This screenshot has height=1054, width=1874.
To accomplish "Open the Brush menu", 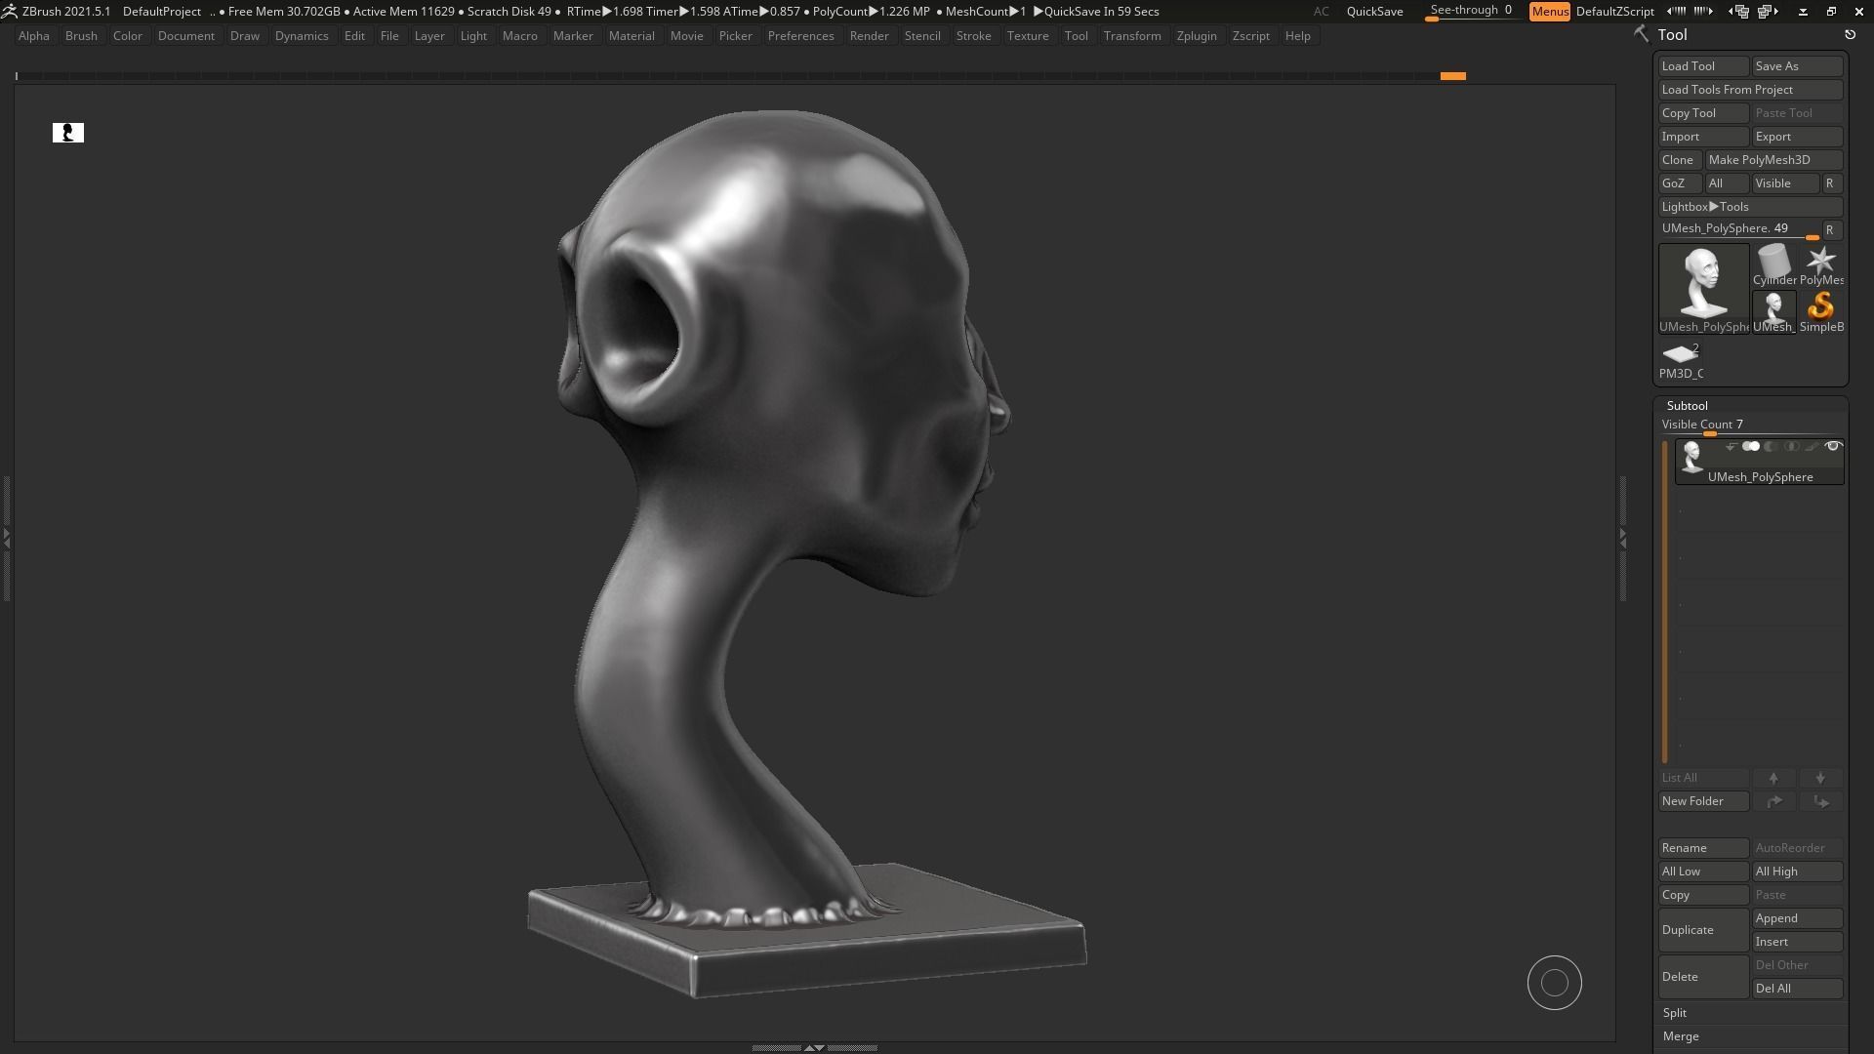I will 81,36.
